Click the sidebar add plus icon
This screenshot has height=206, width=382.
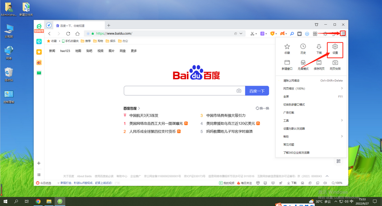point(39,163)
